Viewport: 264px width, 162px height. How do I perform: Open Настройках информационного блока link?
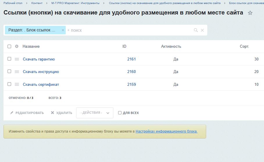167,131
